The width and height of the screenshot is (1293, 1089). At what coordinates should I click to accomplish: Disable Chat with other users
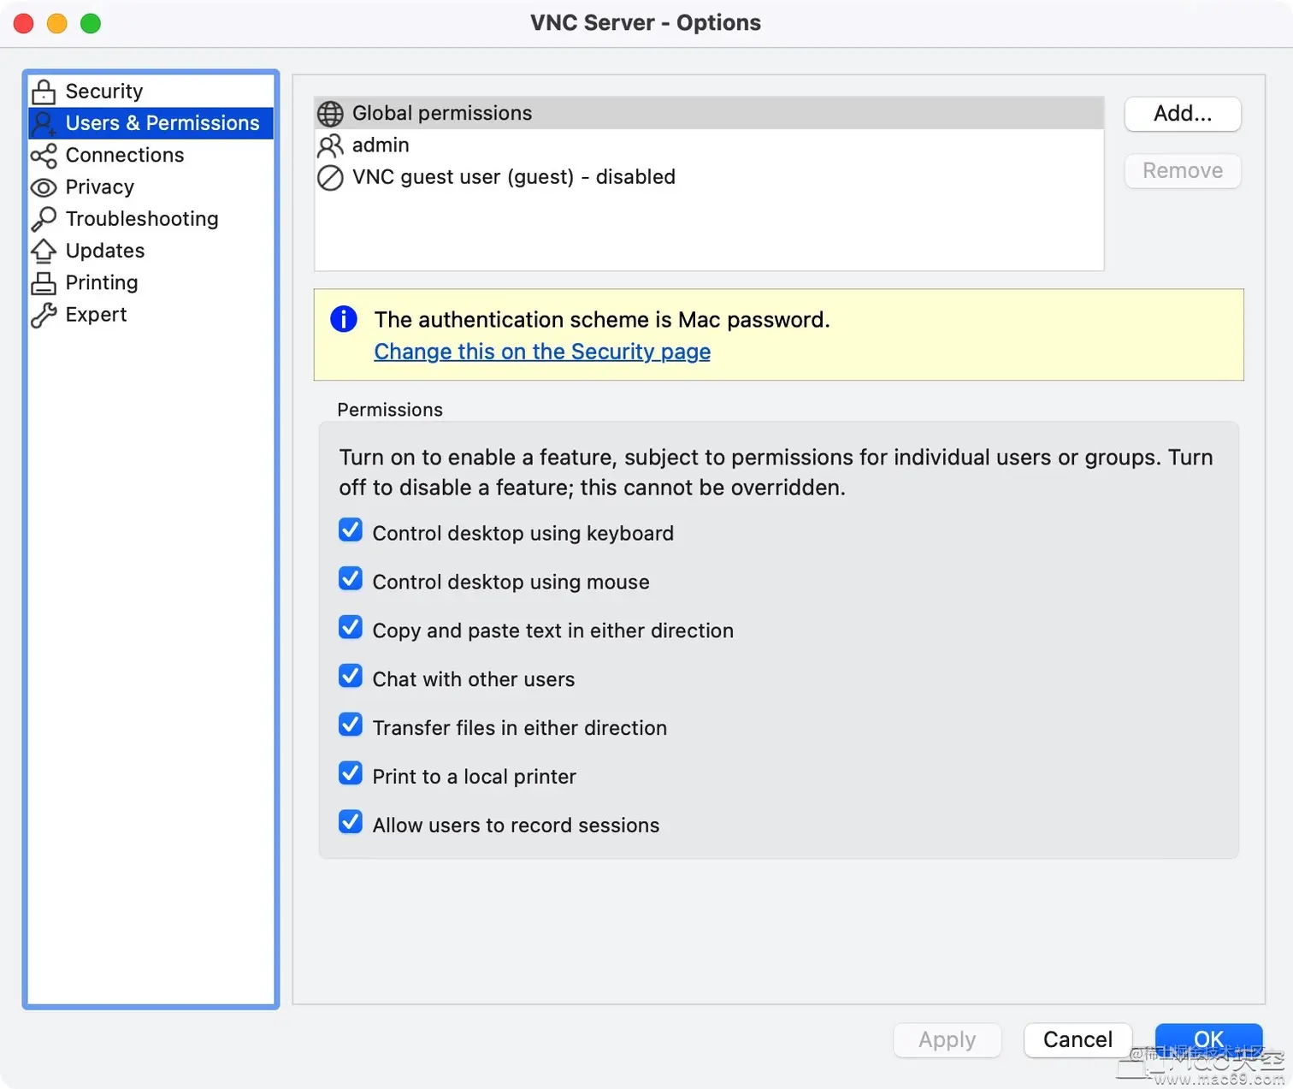coord(351,677)
